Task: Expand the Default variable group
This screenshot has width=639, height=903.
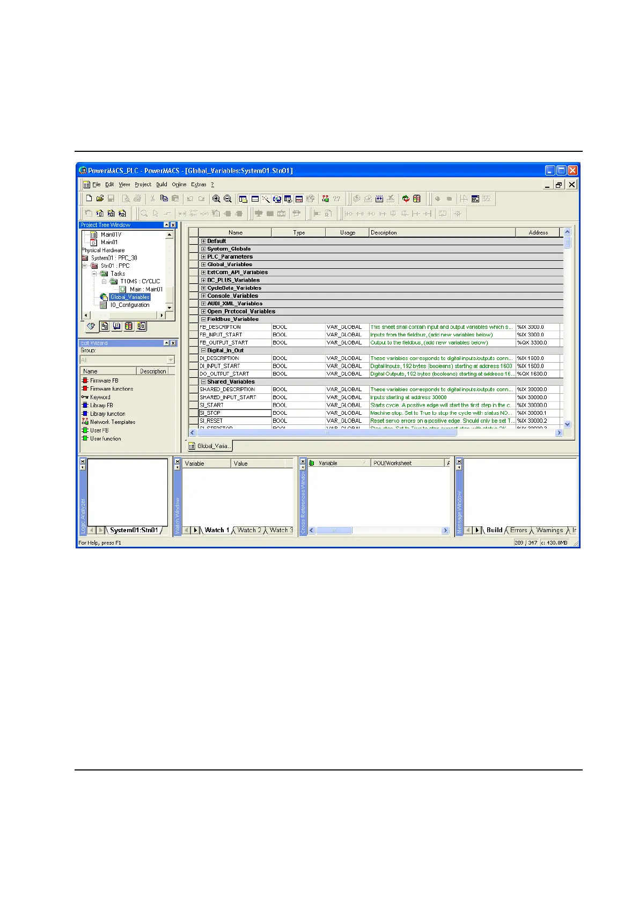Action: tap(203, 241)
